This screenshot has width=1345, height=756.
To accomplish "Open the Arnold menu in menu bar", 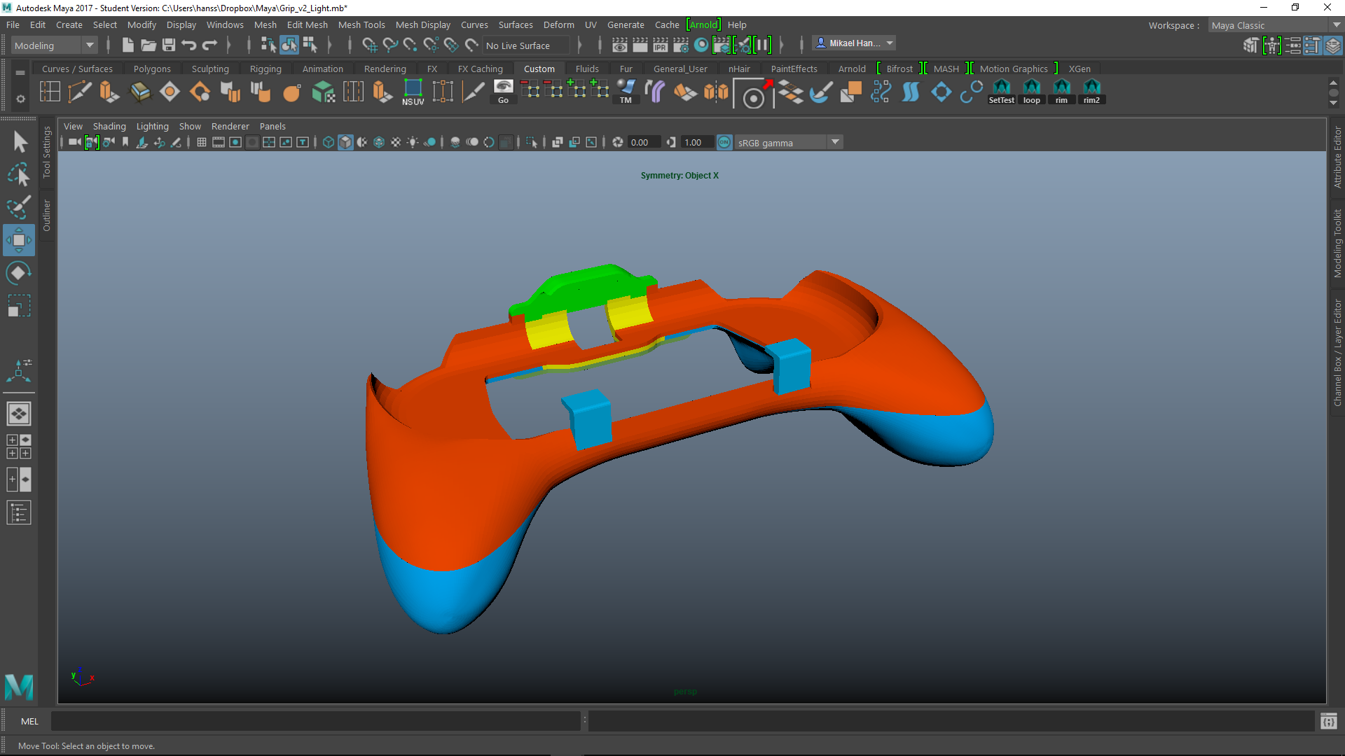I will (703, 24).
